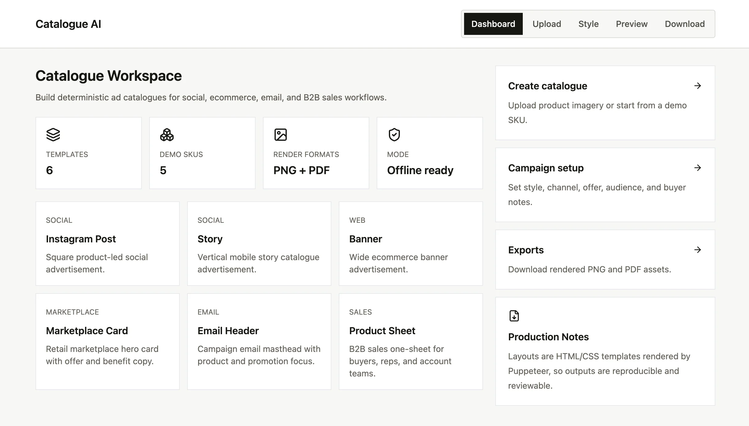The width and height of the screenshot is (749, 426).
Task: Click 'Retail marketplace hero card' description
Action: (102, 355)
